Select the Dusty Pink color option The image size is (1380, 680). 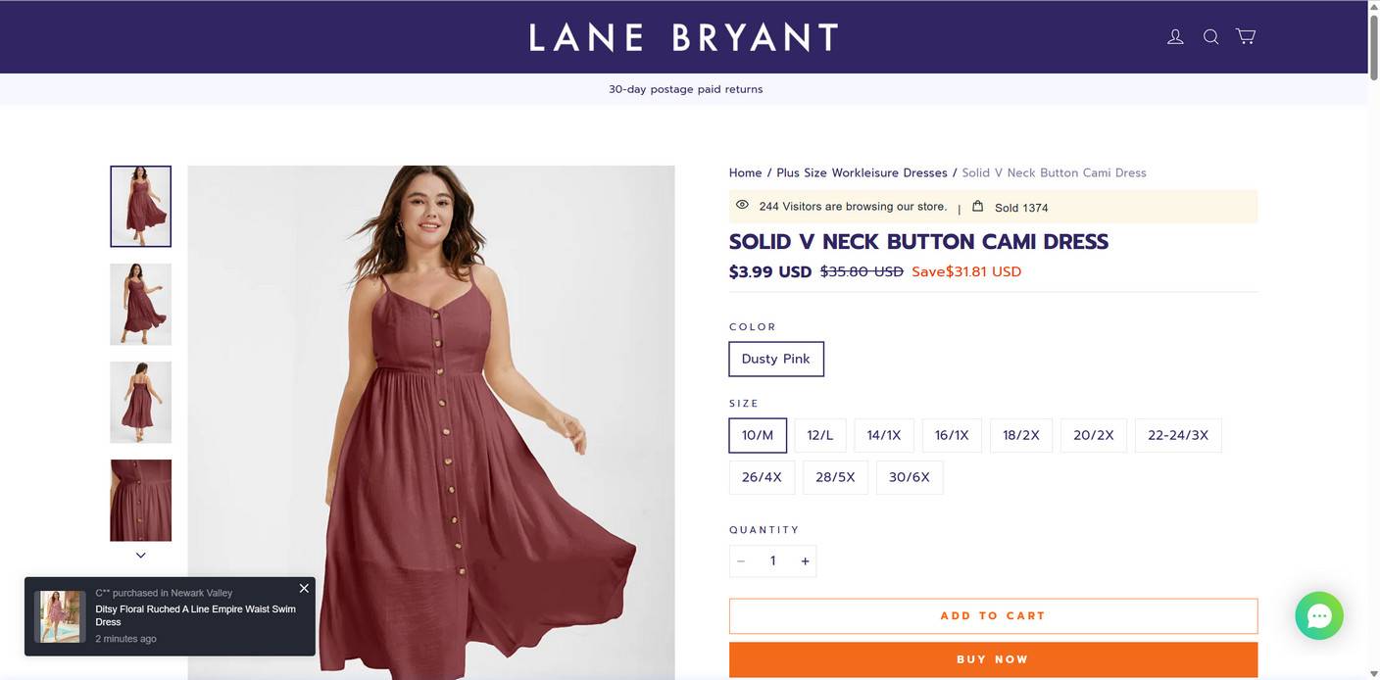pyautogui.click(x=775, y=359)
